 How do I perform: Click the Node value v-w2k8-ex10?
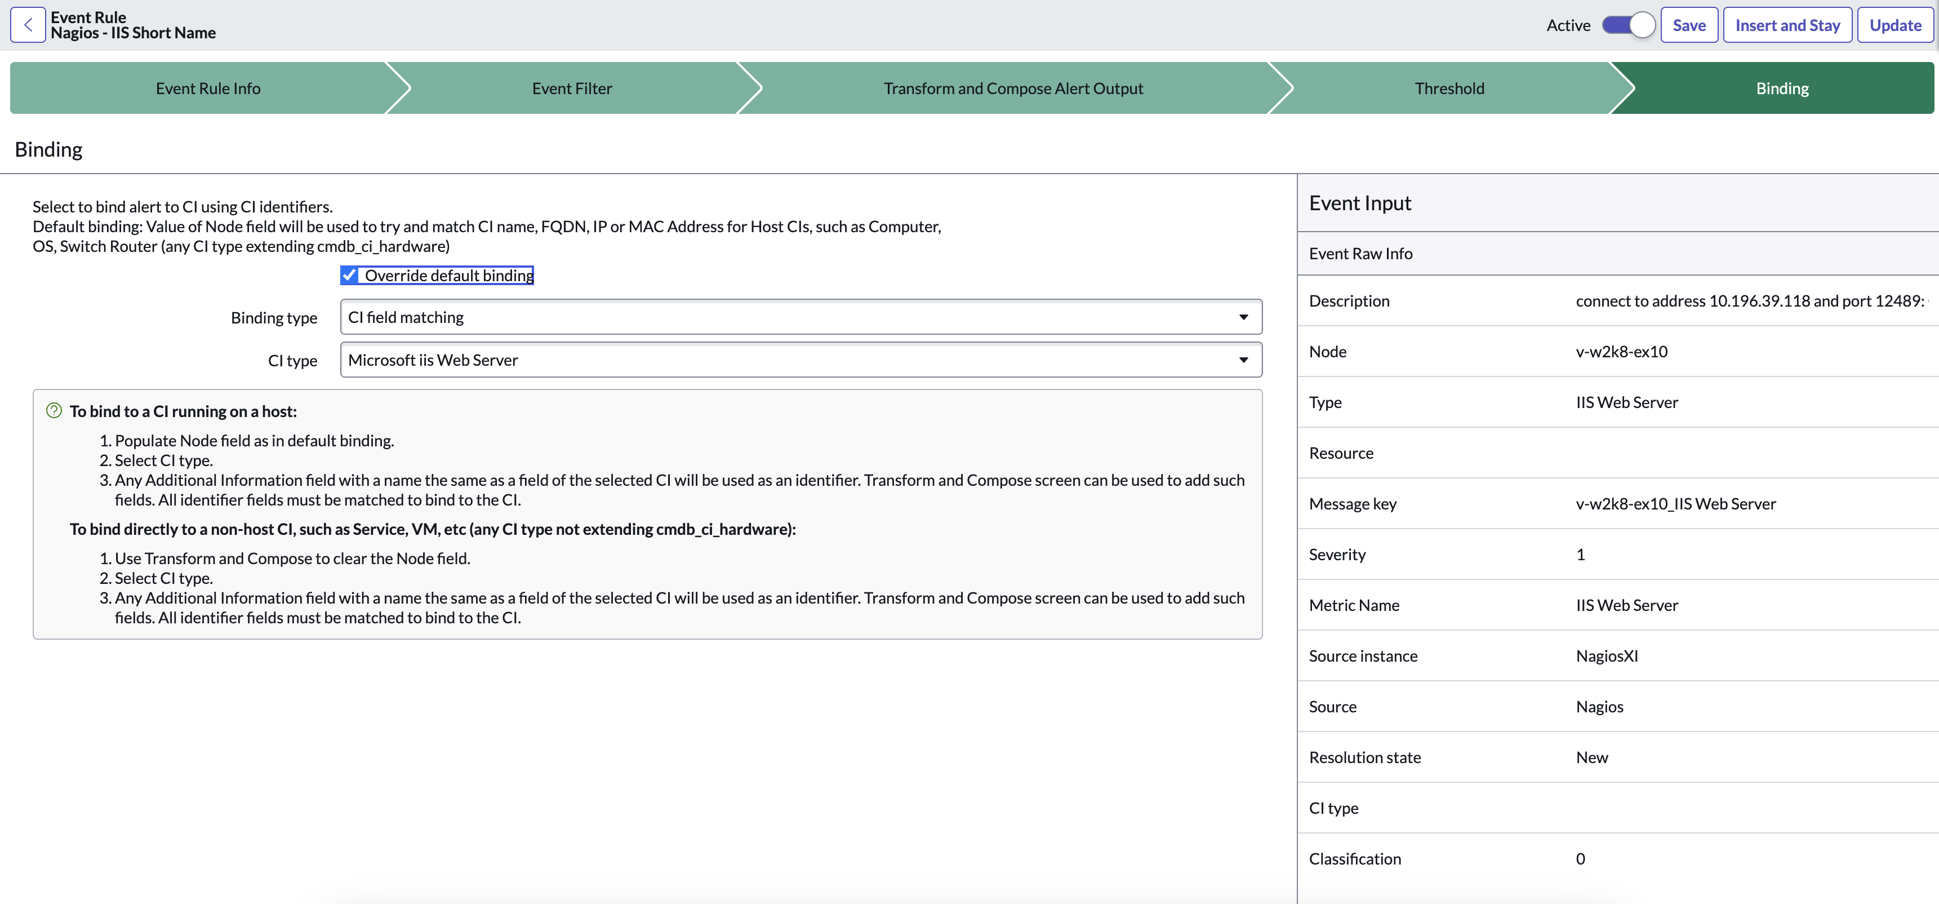[1622, 351]
